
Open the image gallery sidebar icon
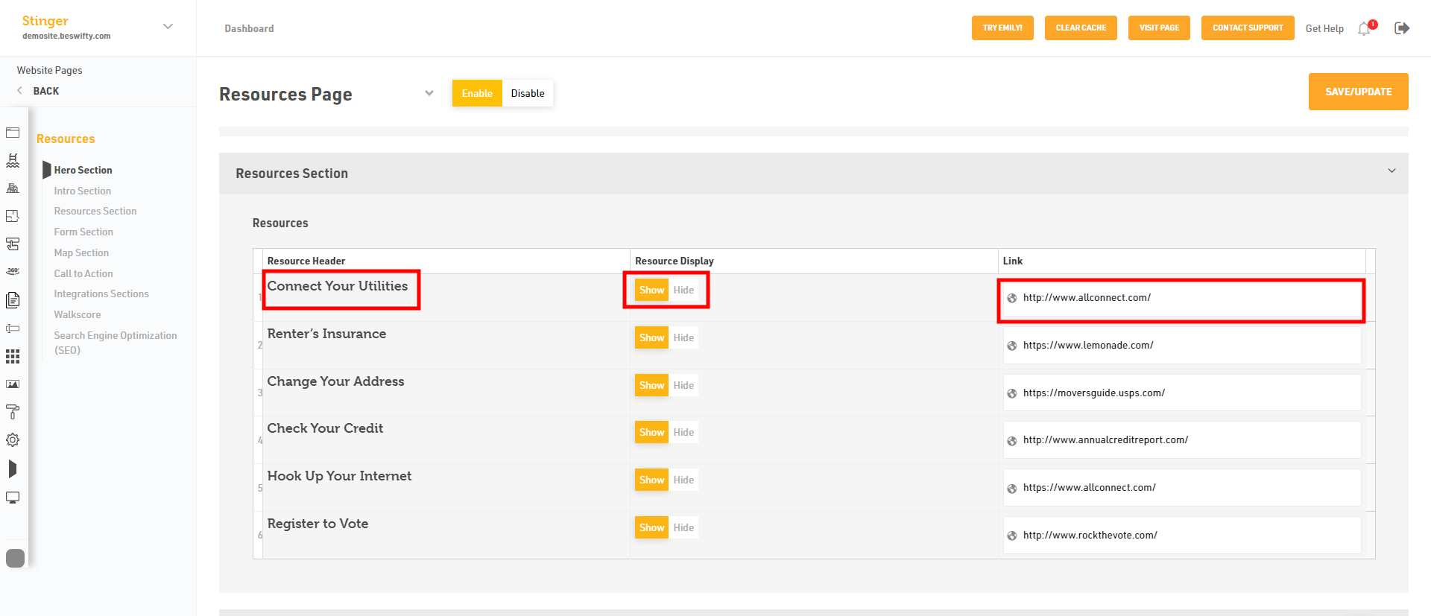pos(13,384)
